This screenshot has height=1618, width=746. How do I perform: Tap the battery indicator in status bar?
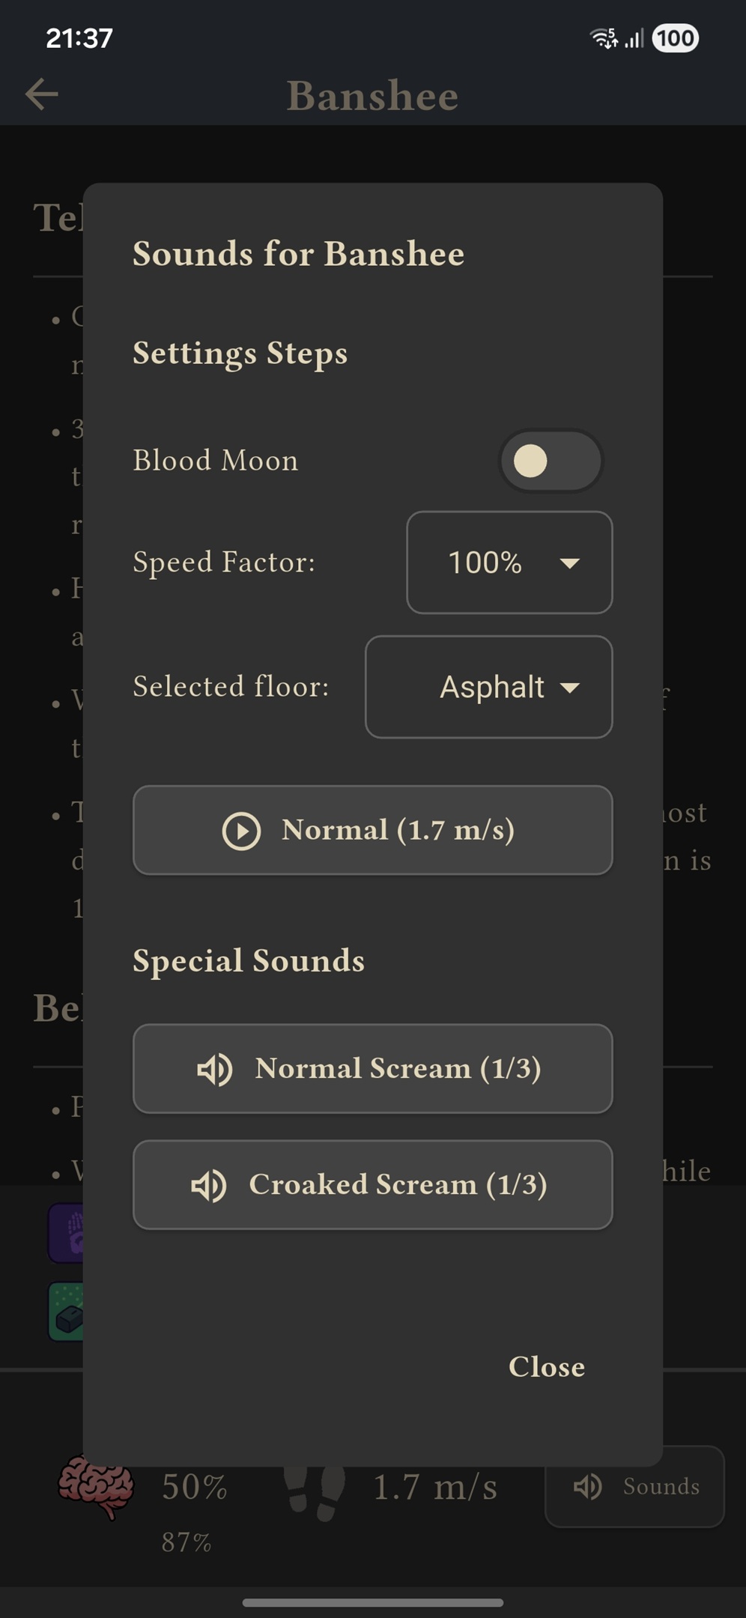point(675,38)
